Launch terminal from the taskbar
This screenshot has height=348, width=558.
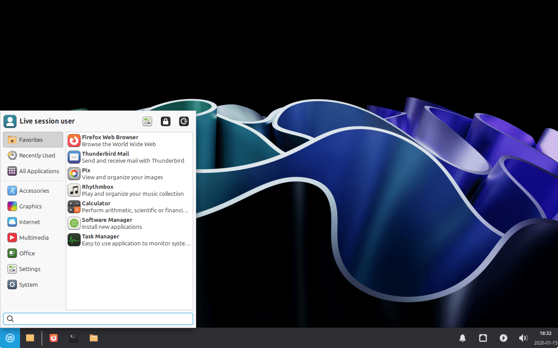(x=74, y=338)
